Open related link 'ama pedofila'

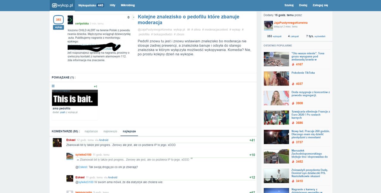pyautogui.click(x=62, y=108)
